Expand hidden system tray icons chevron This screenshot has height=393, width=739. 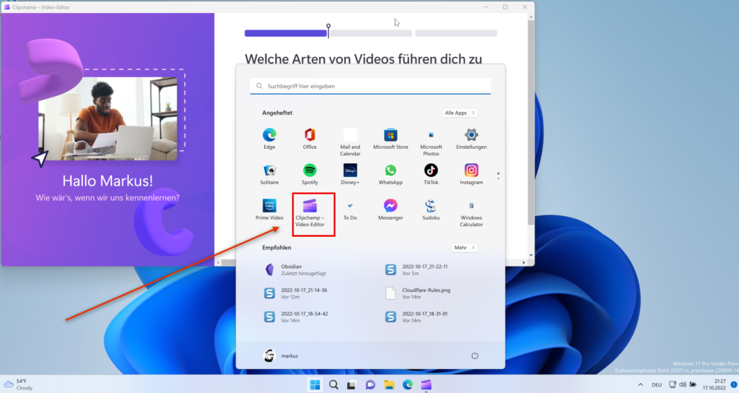(x=641, y=385)
